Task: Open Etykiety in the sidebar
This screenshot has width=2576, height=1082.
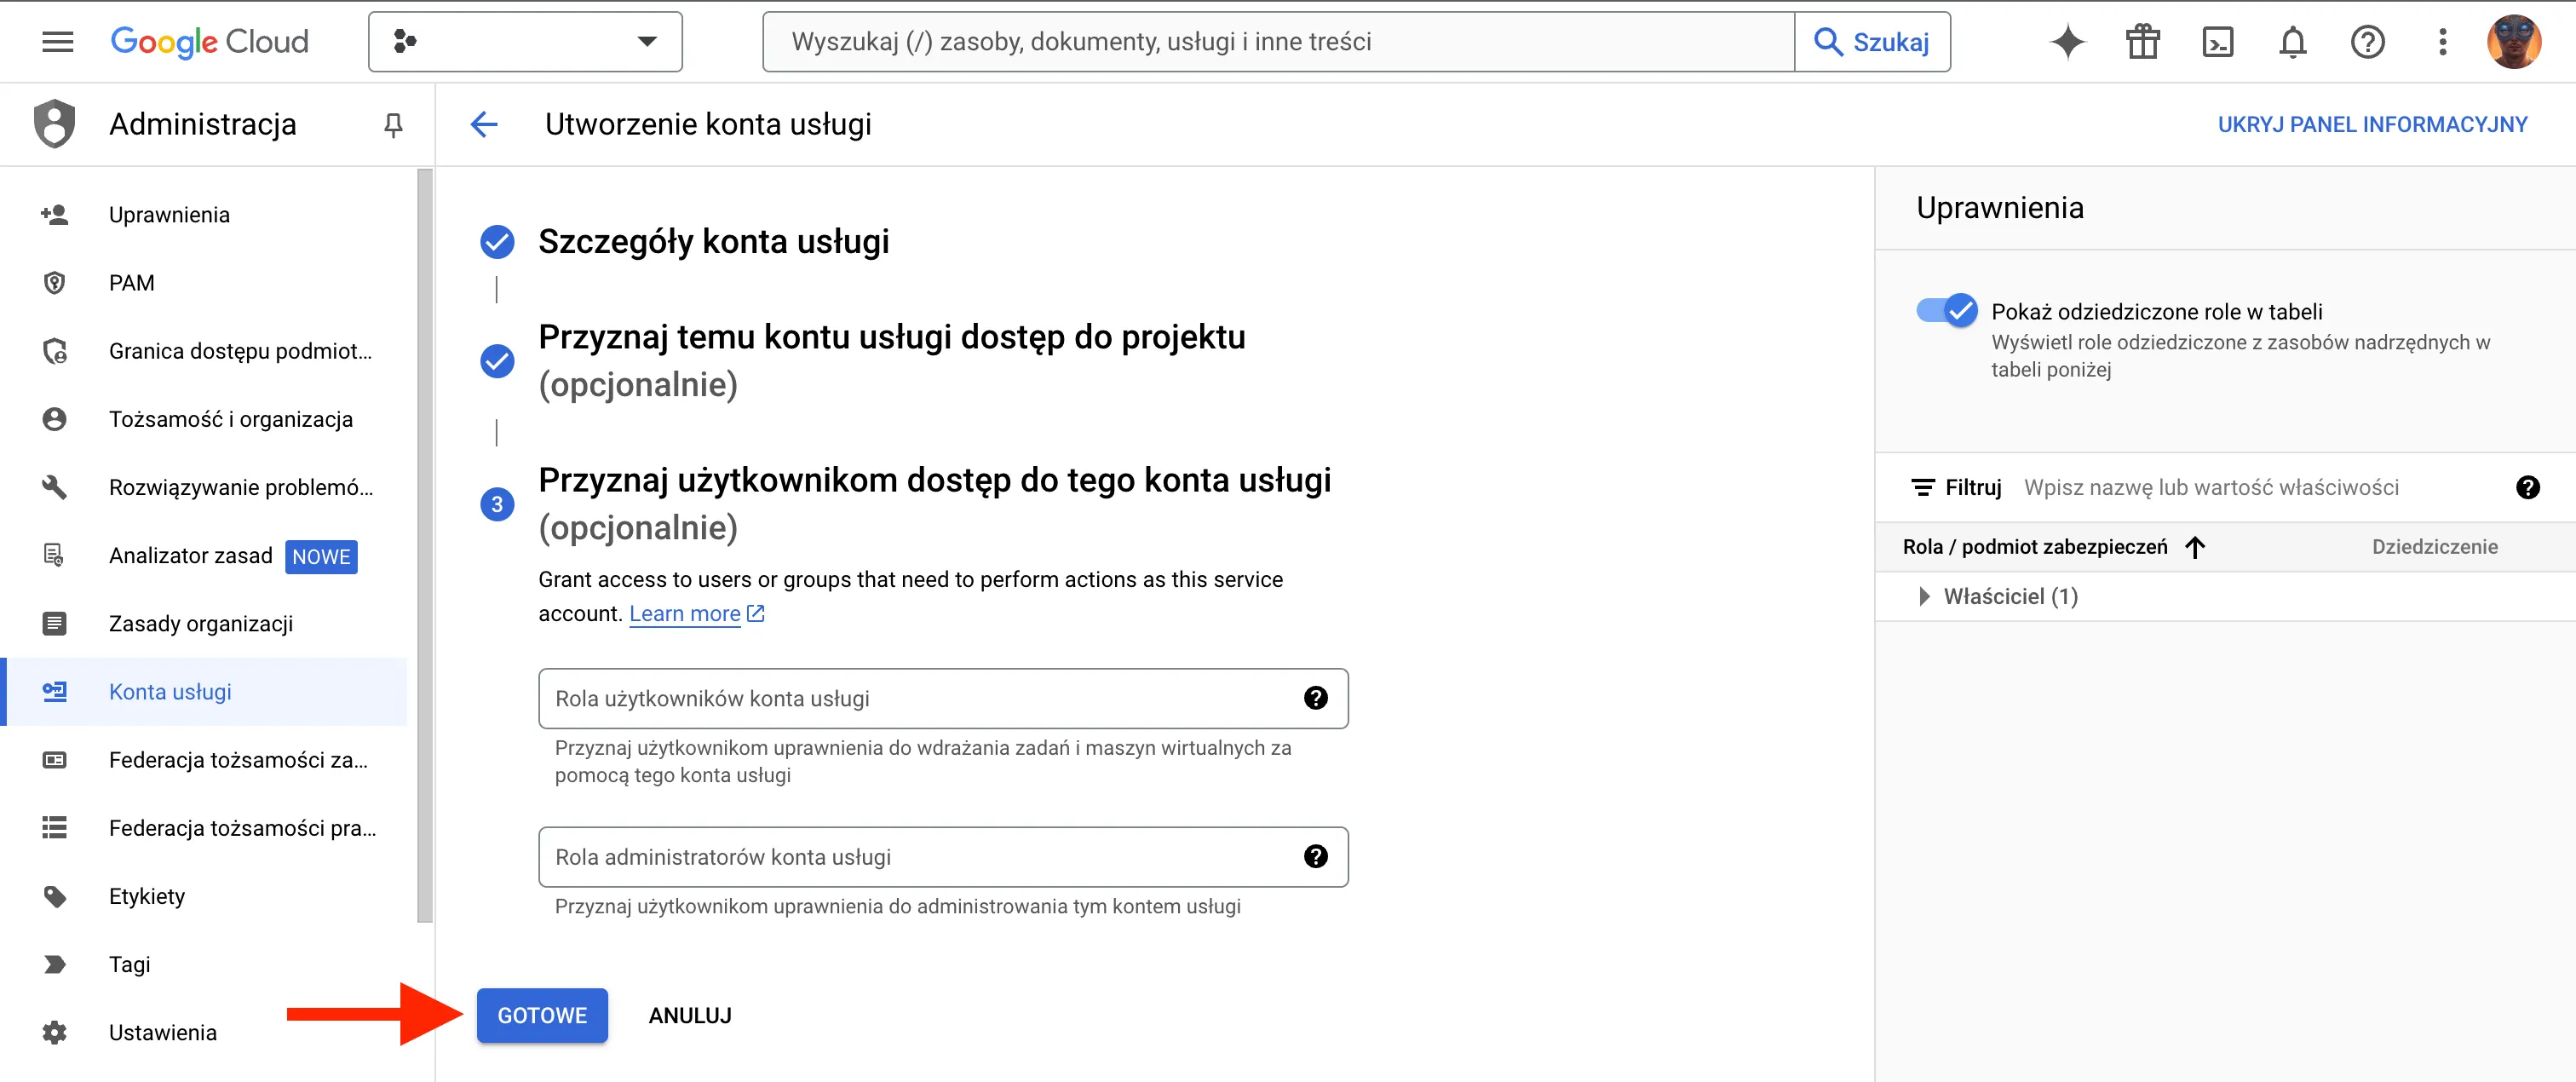Action: click(x=204, y=896)
